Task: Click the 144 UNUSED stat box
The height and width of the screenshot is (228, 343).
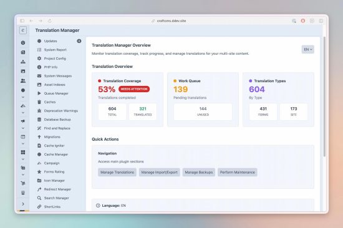Action: pyautogui.click(x=203, y=112)
